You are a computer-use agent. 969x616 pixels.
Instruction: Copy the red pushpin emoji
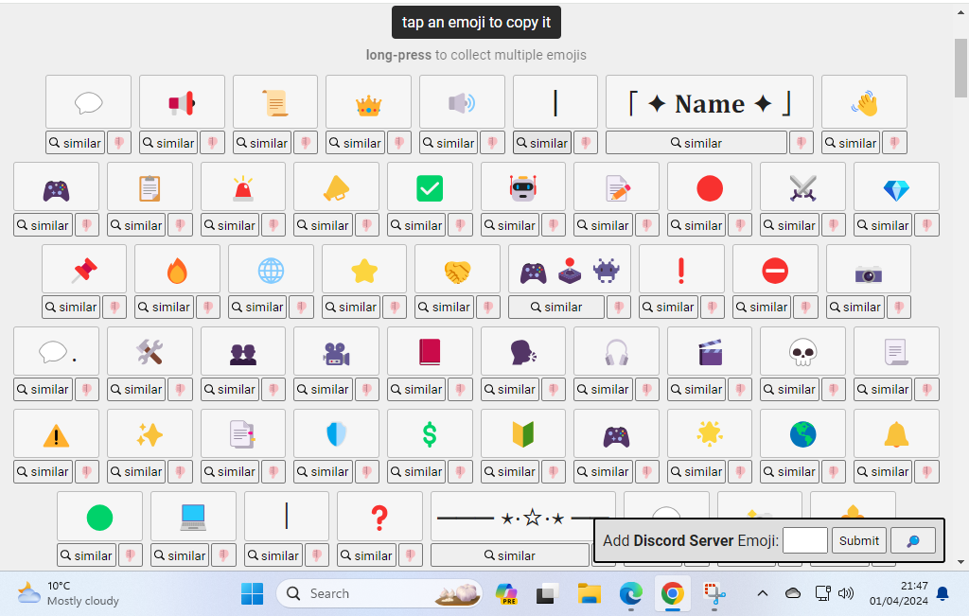click(84, 270)
